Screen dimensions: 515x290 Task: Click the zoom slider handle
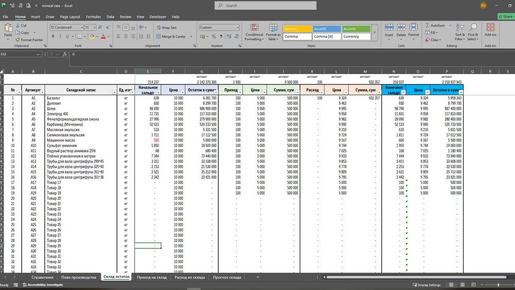coord(498,285)
